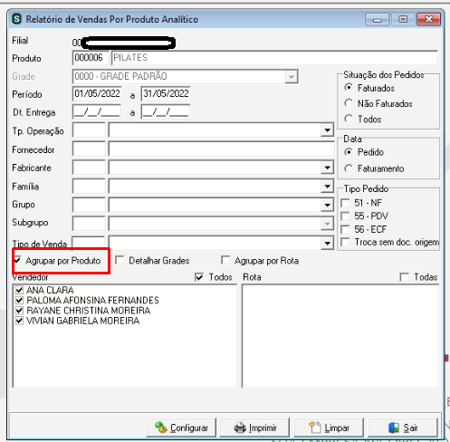The image size is (450, 442).
Task: Enable the Detalhar Grades checkbox
Action: coord(120,260)
